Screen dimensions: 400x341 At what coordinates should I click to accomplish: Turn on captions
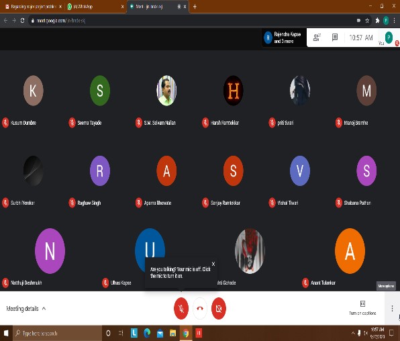[x=362, y=308]
